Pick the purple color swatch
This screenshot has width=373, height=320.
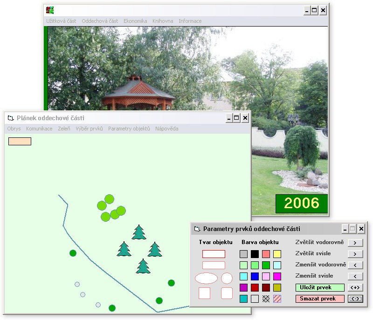(243, 287)
